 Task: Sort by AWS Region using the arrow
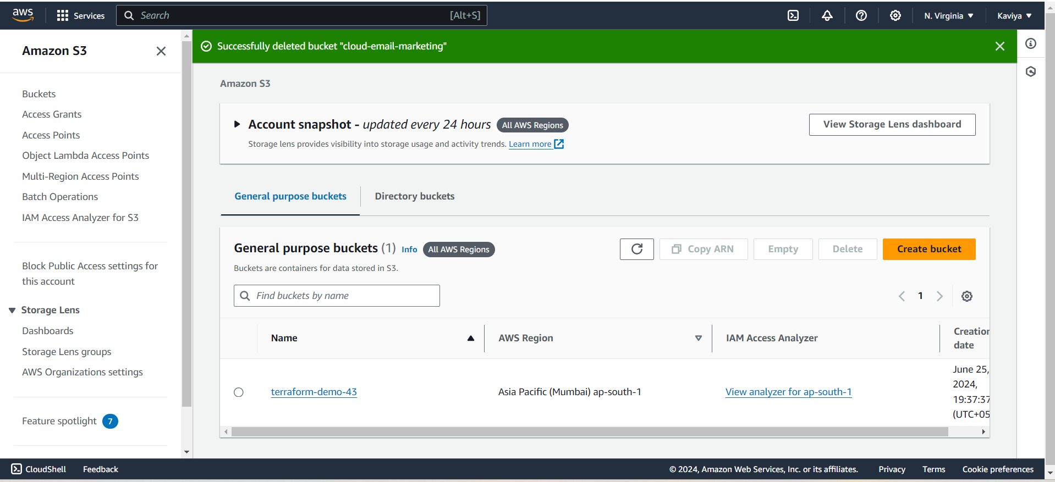699,338
